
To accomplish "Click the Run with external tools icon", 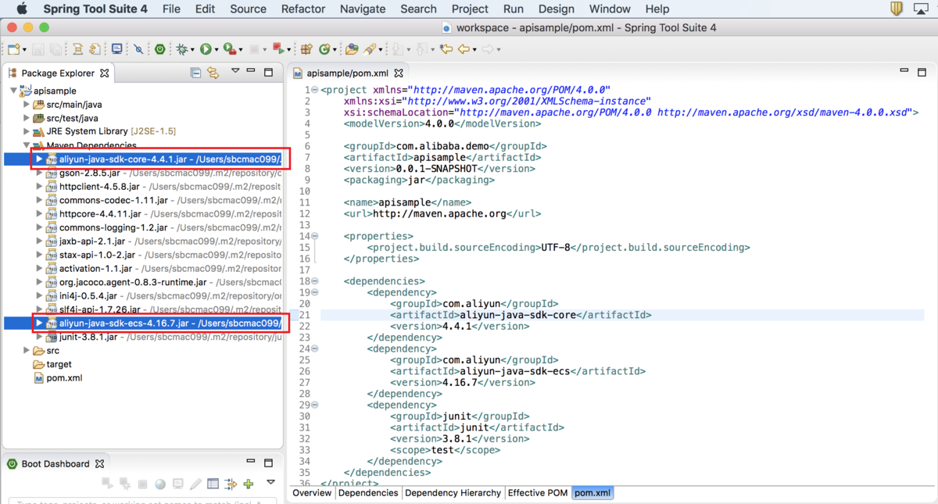I will pyautogui.click(x=229, y=49).
